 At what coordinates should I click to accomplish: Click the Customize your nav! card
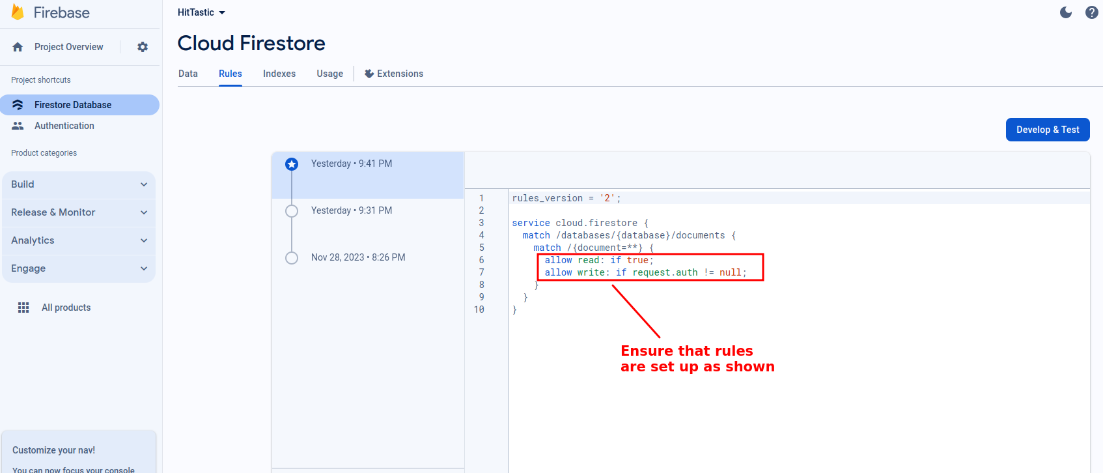pos(79,452)
